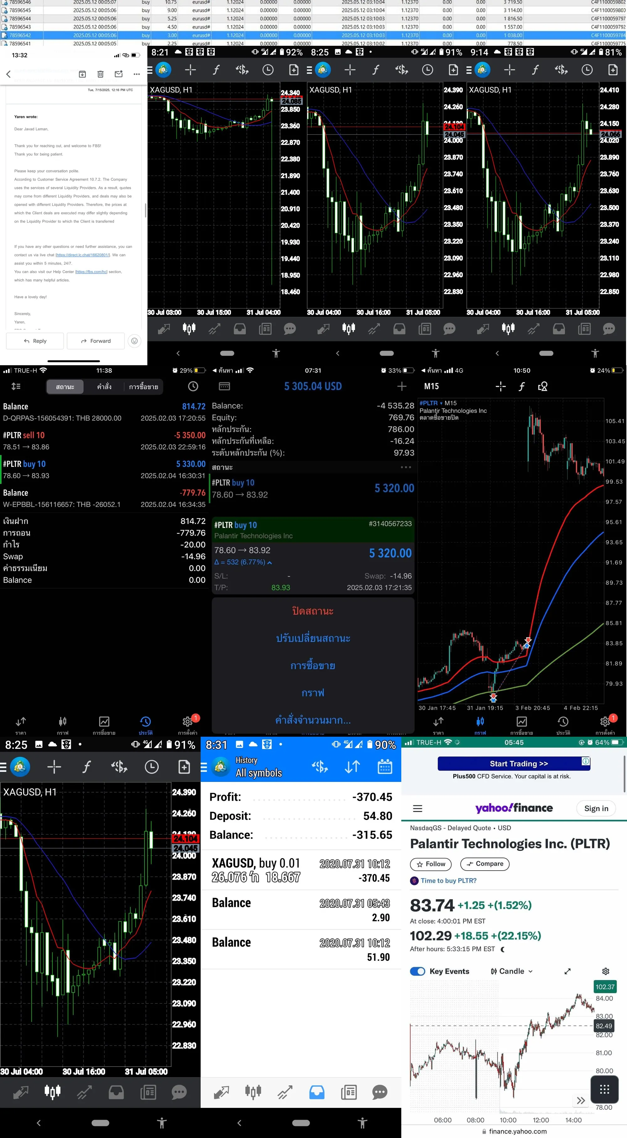Viewport: 627px width, 1138px height.
Task: Choose กราฟ from the 07:31 position menu
Action: coord(313,693)
